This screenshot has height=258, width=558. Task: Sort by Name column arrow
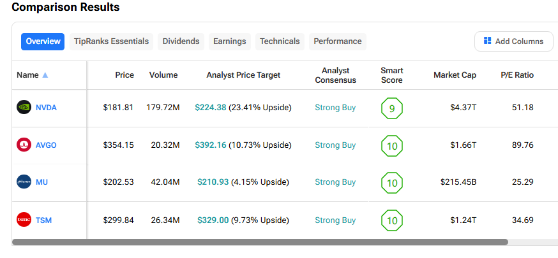point(45,75)
